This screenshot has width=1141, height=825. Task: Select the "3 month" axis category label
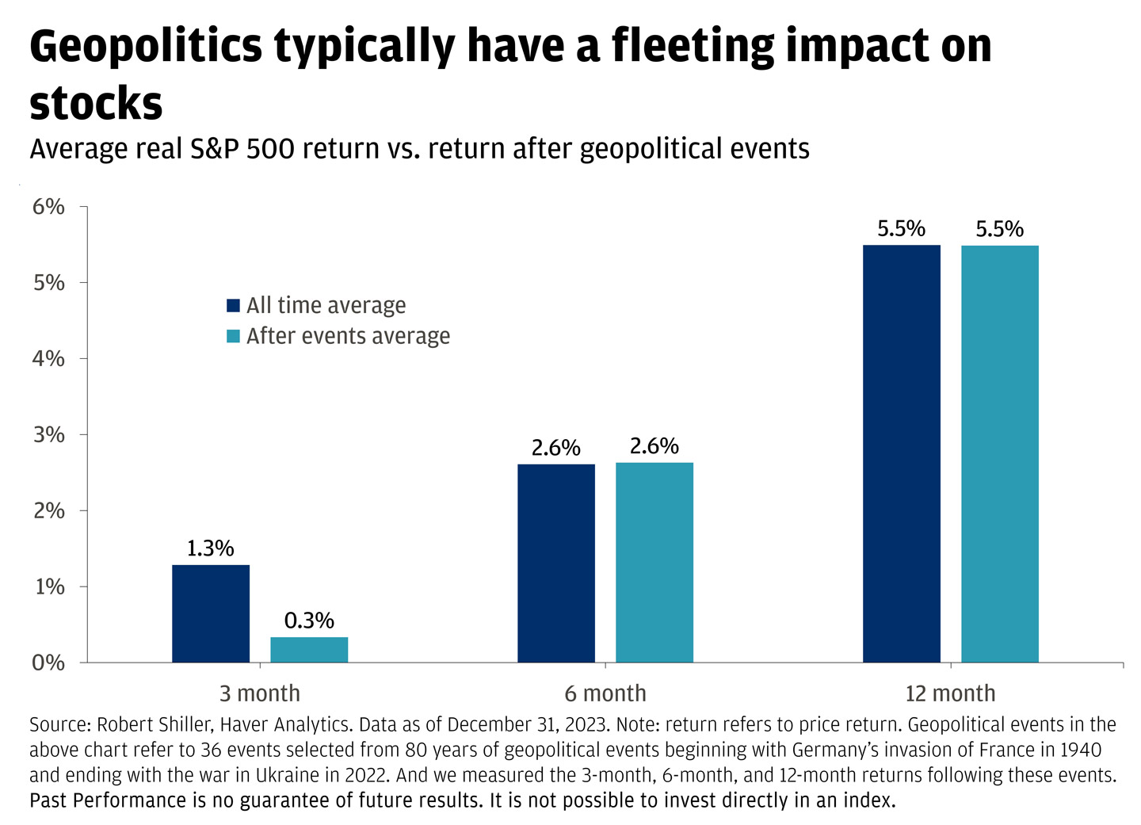(260, 693)
